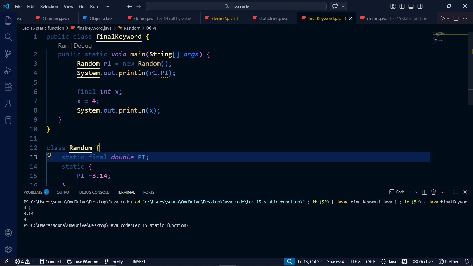
Task: Switch to the staticfunc.java tab
Action: (273, 18)
